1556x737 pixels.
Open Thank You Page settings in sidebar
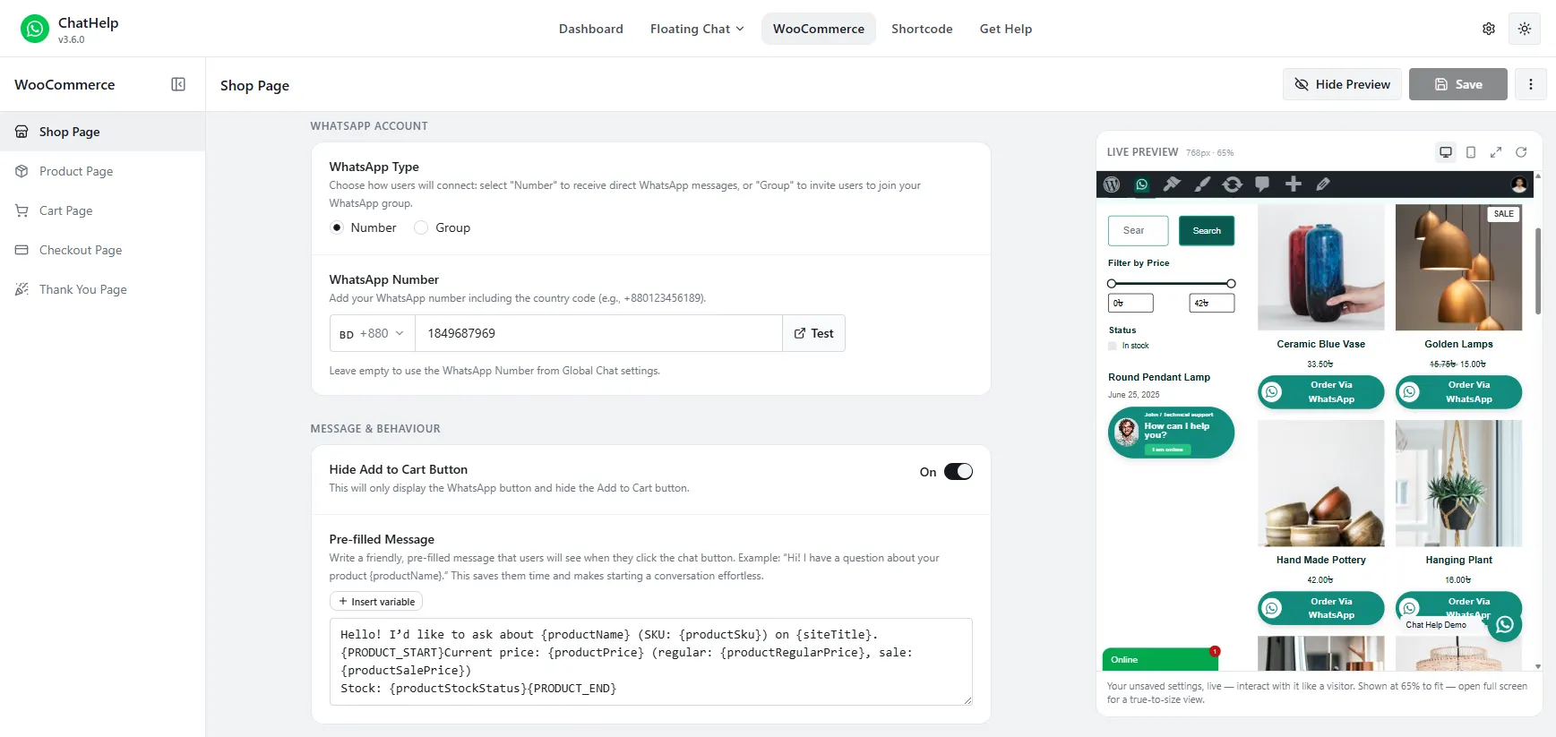tap(102, 289)
